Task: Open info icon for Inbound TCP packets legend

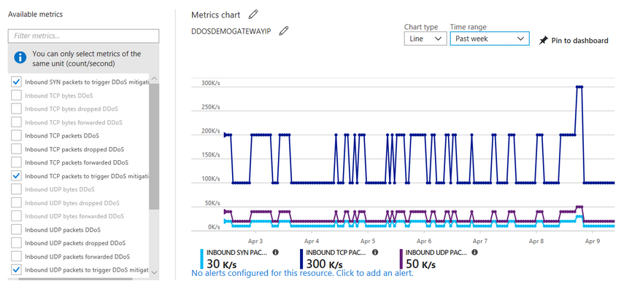Action: pos(375,253)
